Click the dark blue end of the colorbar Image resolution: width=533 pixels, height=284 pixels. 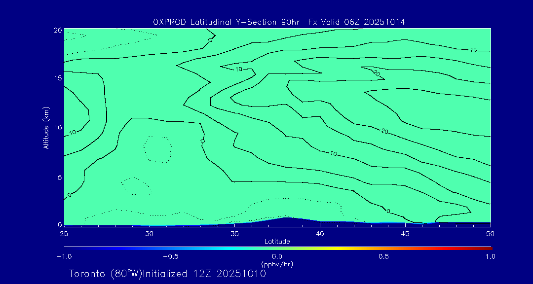point(67,248)
